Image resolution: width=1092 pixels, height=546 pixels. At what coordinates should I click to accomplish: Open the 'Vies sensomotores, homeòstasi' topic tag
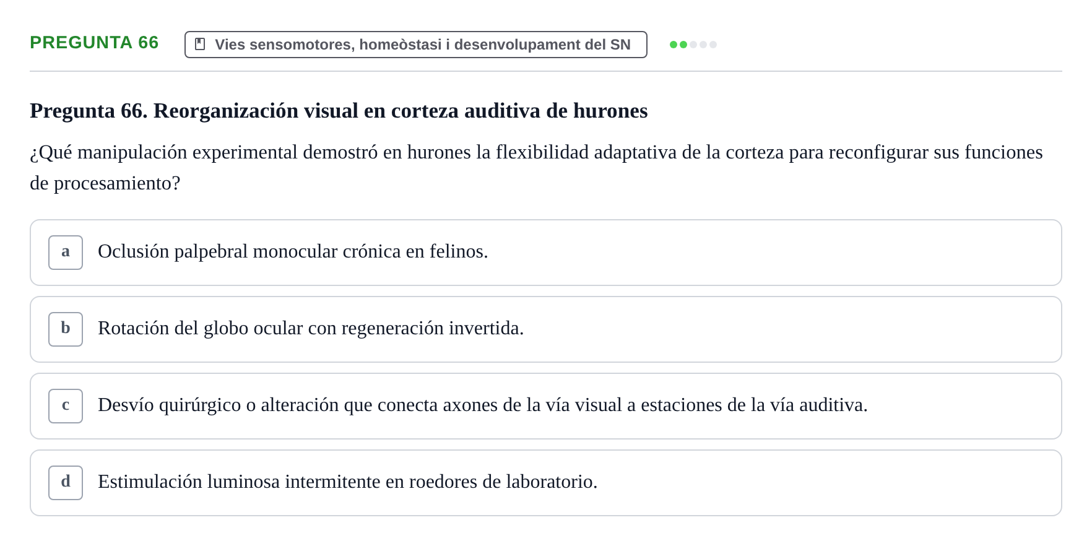point(416,45)
